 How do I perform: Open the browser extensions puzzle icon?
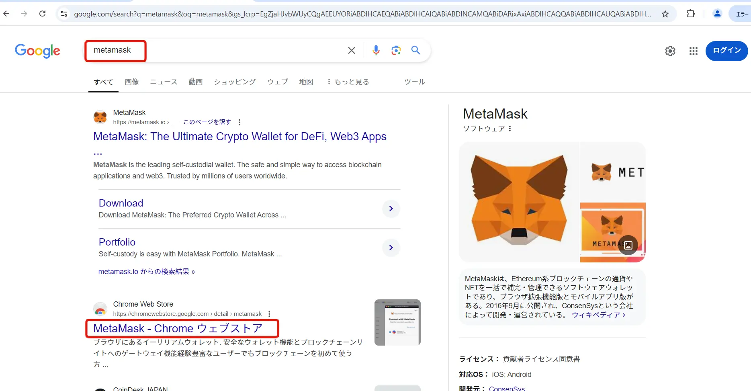690,14
